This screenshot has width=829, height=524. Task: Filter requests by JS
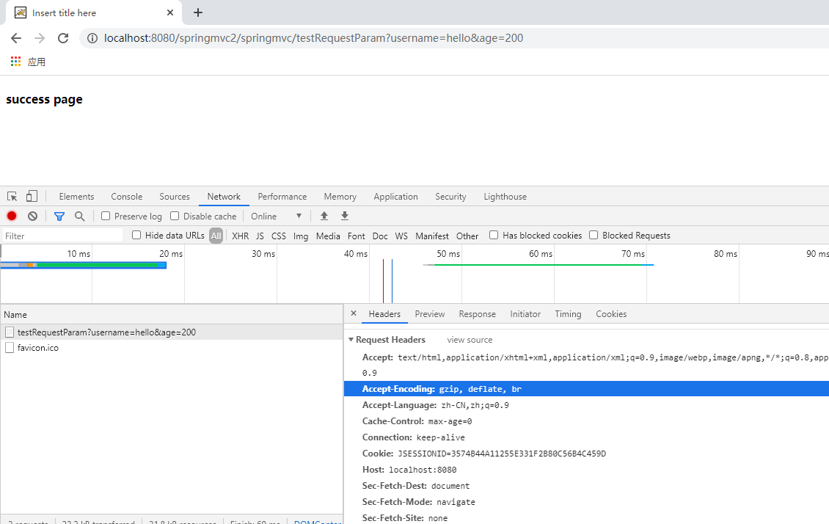point(260,236)
